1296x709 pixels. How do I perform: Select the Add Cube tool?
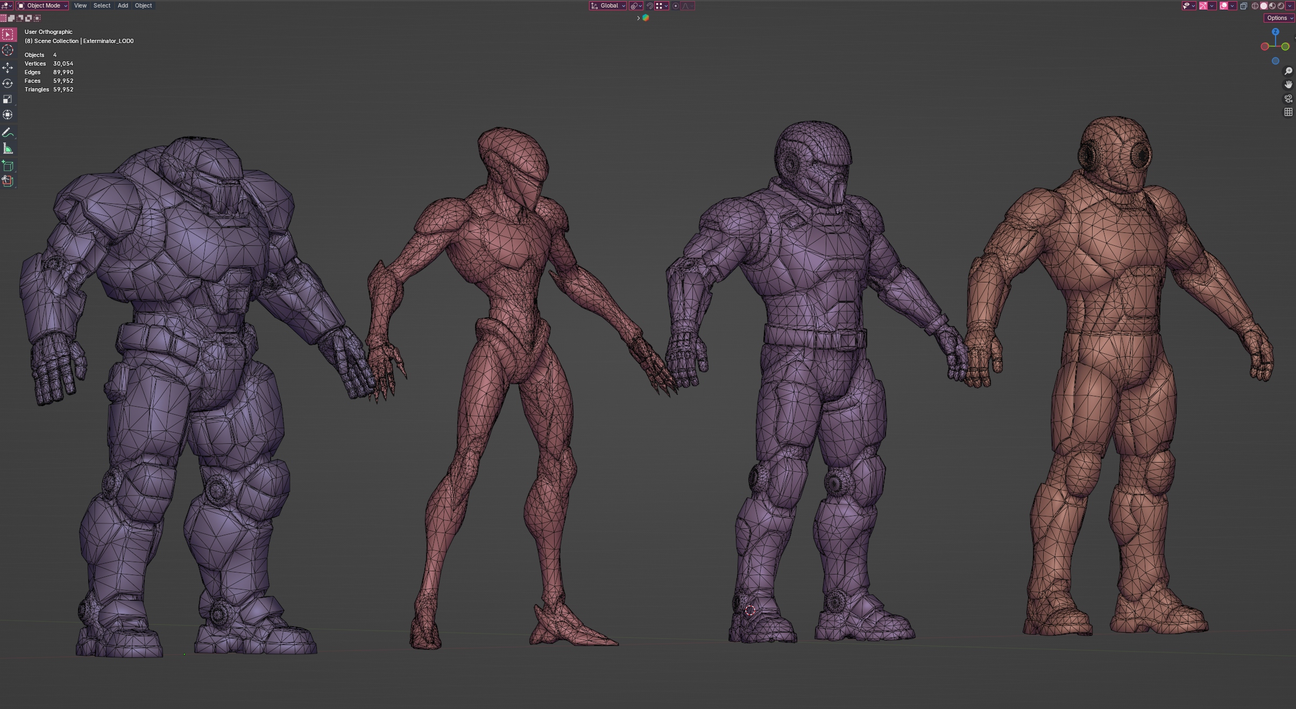click(x=8, y=166)
